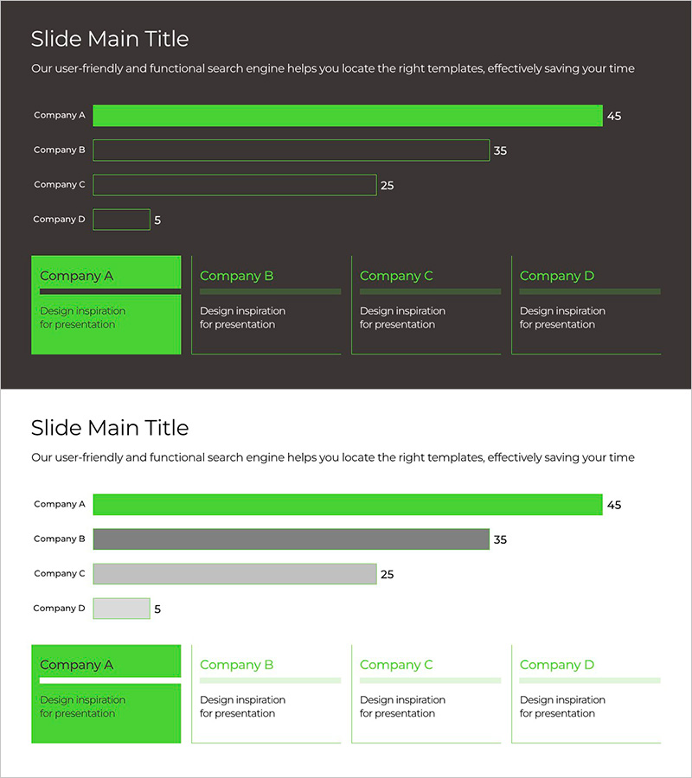The width and height of the screenshot is (692, 778).
Task: Click the Company D card on white slide
Action: pyautogui.click(x=586, y=693)
